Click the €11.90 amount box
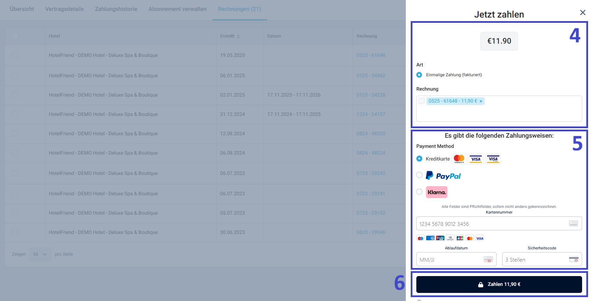Screen dimensions: 593x301 (x=499, y=41)
